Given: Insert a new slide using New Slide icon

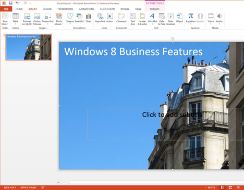Looking at the screenshot, I should coord(5,16).
